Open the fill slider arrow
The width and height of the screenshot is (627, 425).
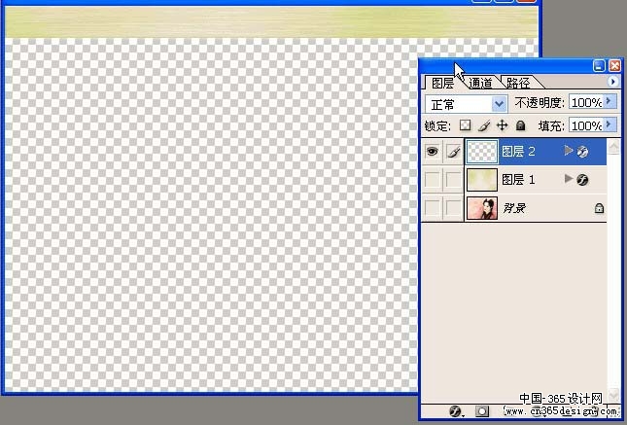610,124
